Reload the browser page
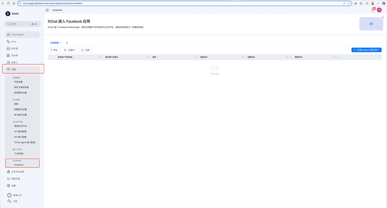The image size is (387, 208). [8, 3]
